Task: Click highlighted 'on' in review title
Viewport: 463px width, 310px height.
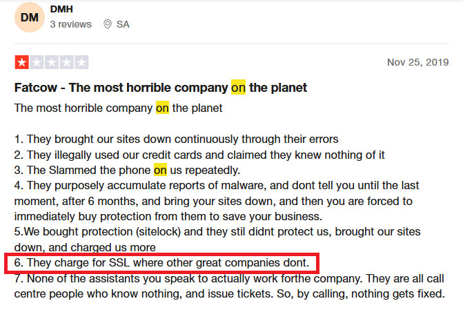Action: (x=238, y=88)
